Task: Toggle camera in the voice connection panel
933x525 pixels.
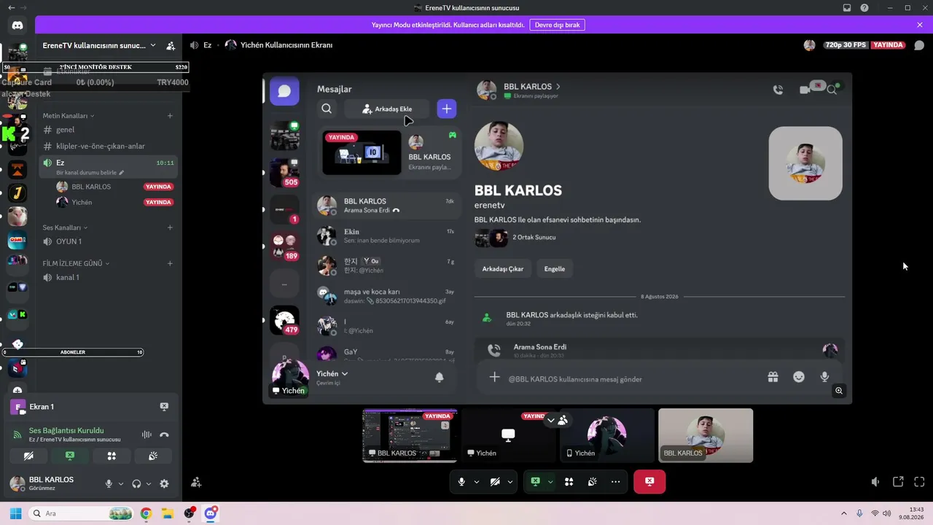Action: pos(28,456)
